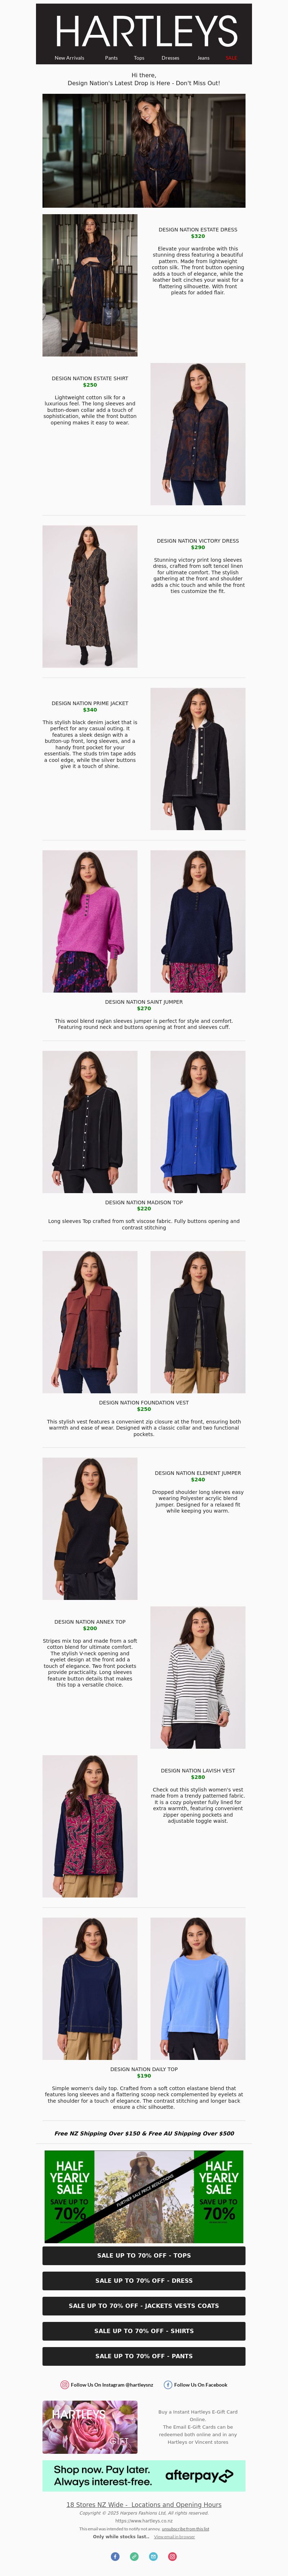The image size is (288, 2576).
Task: Open the New Arrivals menu item
Action: [69, 58]
